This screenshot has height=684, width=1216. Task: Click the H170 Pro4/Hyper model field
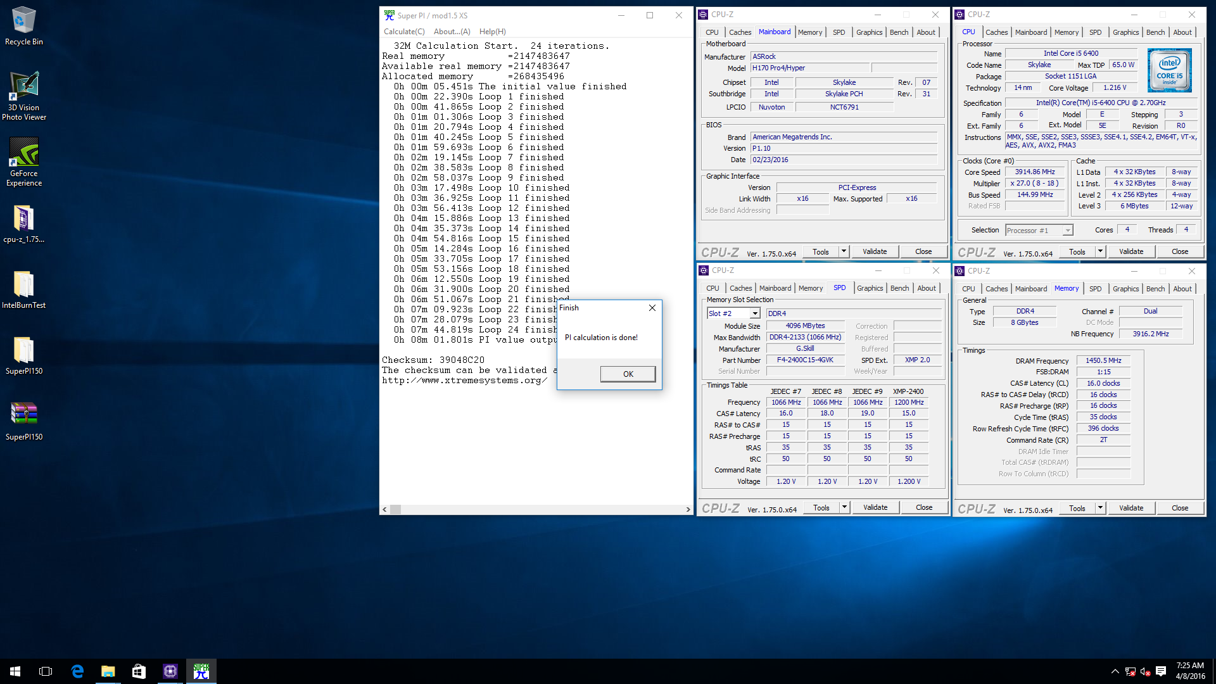click(809, 68)
